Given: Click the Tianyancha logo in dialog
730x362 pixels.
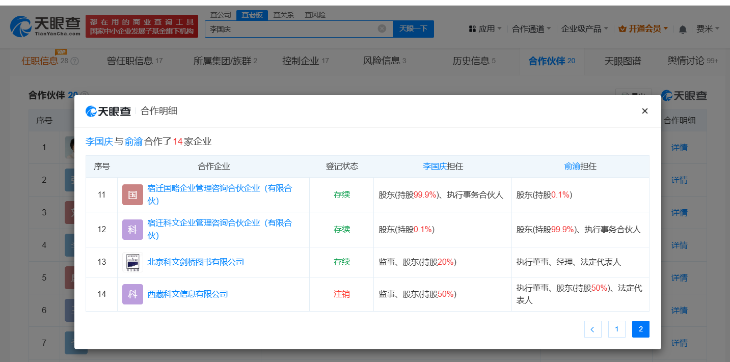Looking at the screenshot, I should (108, 111).
